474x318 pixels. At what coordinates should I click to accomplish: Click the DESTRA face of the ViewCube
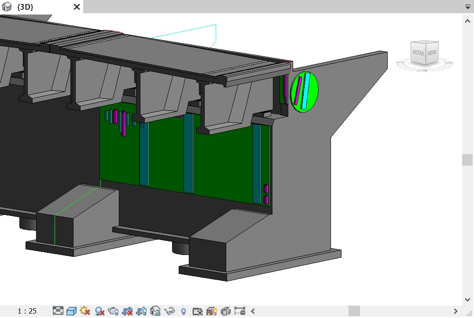418,52
